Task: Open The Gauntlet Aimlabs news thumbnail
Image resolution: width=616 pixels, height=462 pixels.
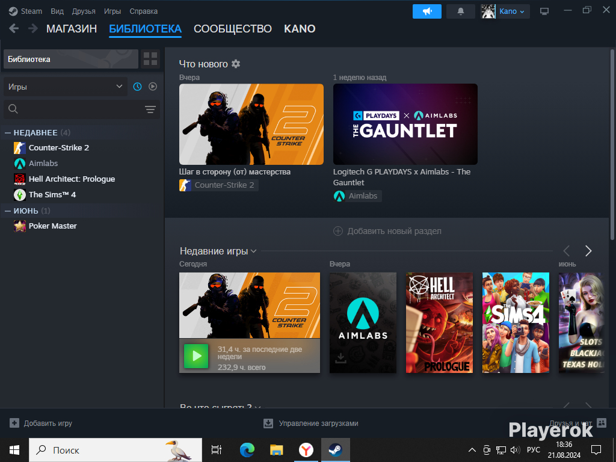Action: click(405, 124)
